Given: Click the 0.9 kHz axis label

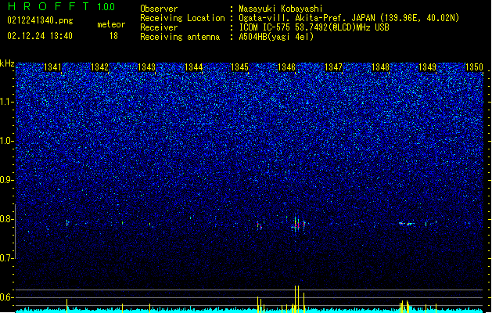Looking at the screenshot, I should tap(7, 180).
